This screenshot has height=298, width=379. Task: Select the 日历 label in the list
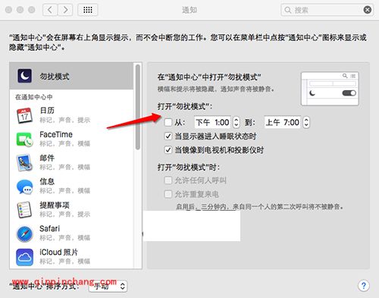(x=47, y=111)
